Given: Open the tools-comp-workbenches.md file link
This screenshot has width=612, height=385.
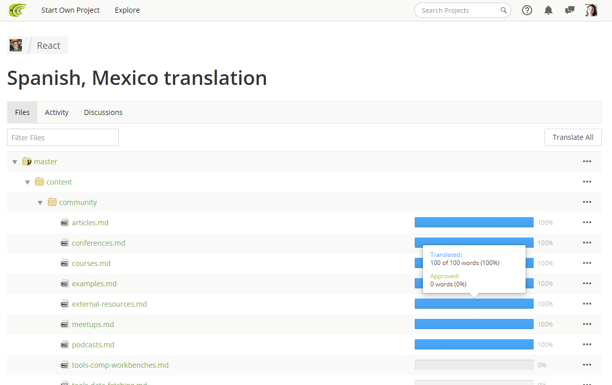Looking at the screenshot, I should 120,365.
